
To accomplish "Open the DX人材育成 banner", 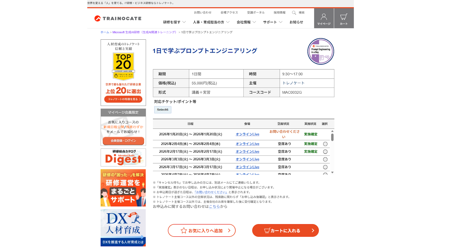I will pos(123,228).
